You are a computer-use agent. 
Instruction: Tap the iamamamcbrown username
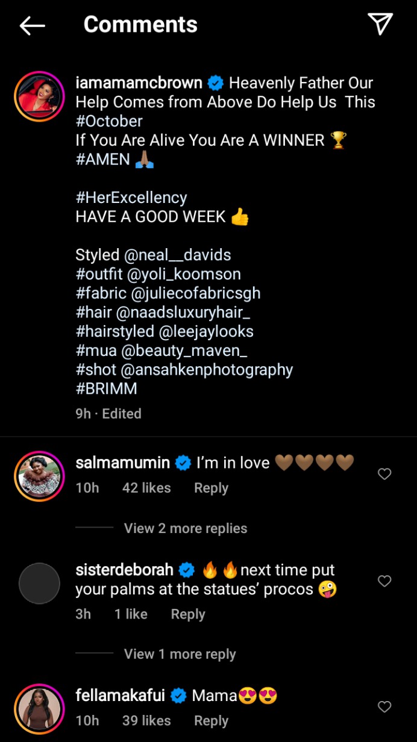click(x=139, y=83)
